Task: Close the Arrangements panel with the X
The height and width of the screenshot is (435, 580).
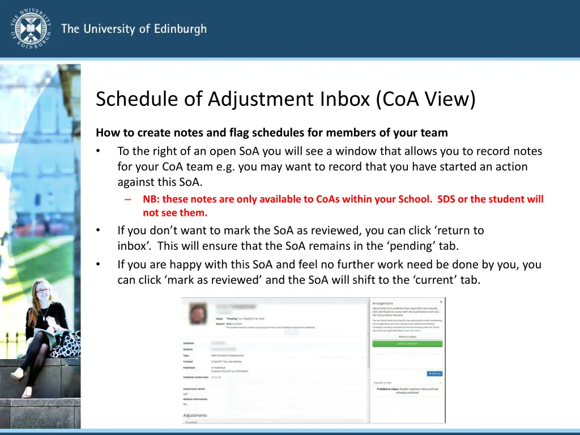Action: [441, 302]
